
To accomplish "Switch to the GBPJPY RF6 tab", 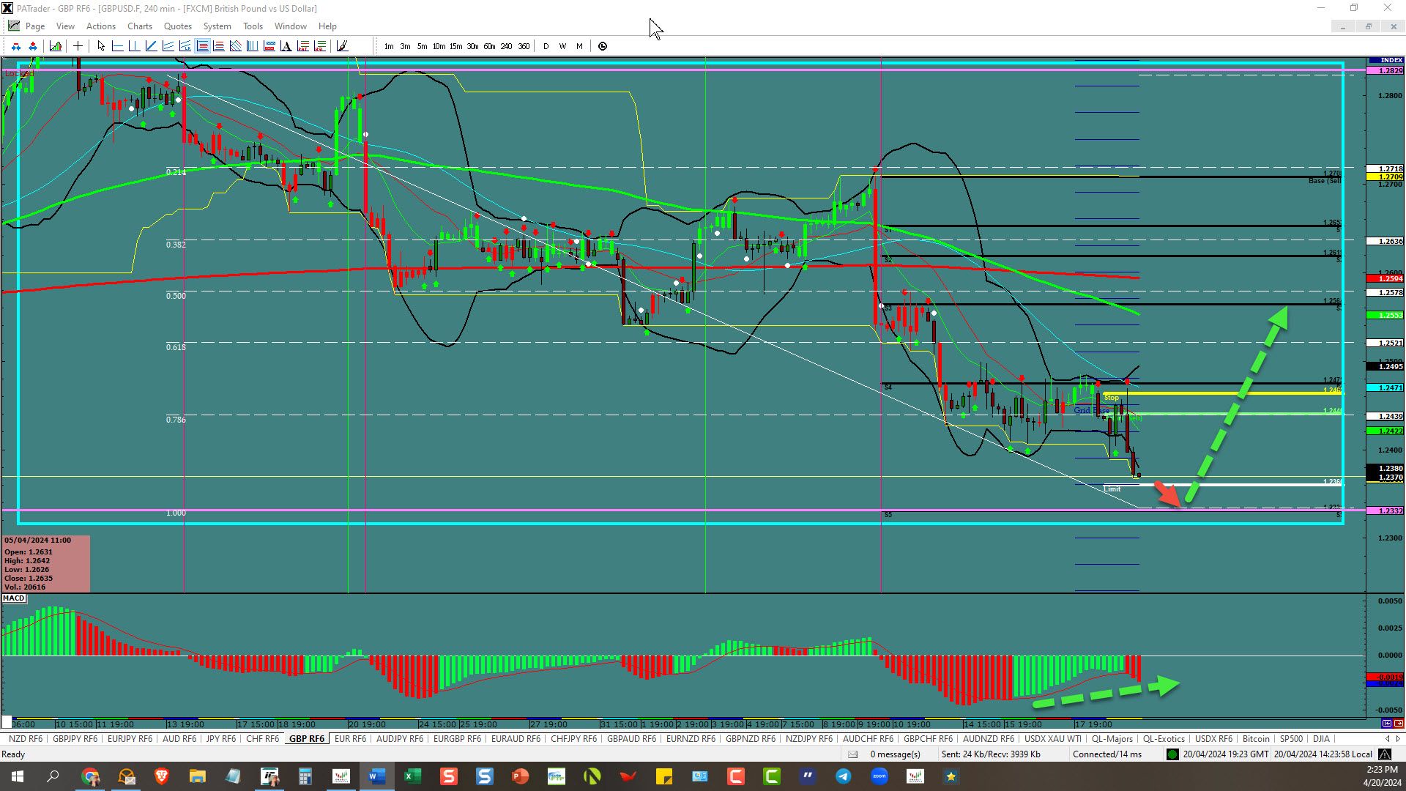I will (75, 739).
